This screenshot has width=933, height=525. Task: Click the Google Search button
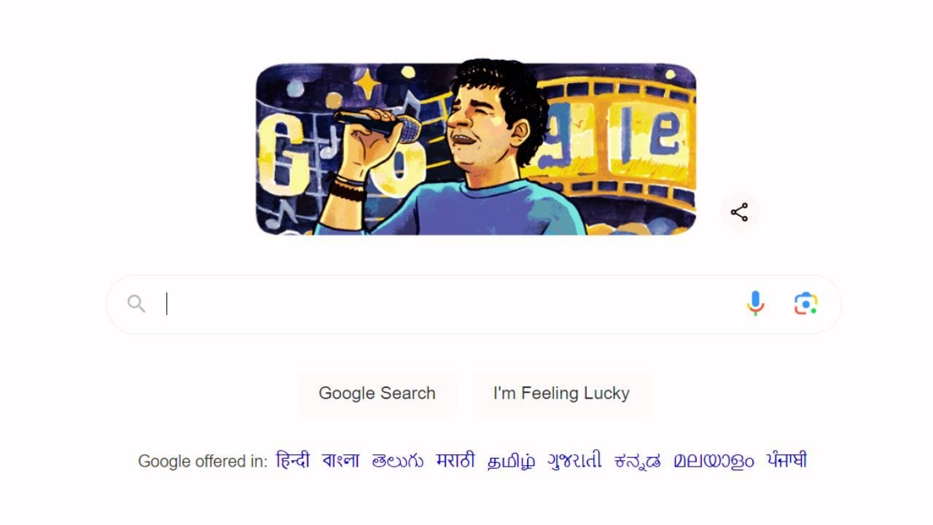point(377,393)
